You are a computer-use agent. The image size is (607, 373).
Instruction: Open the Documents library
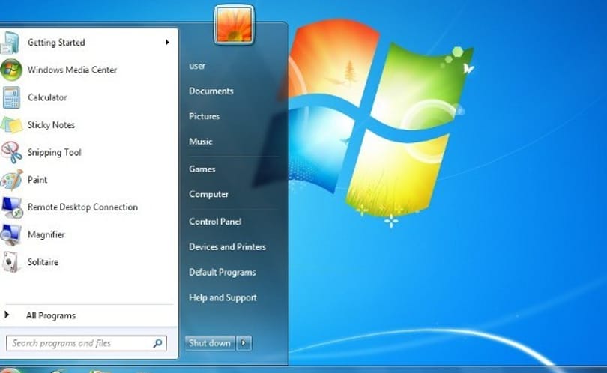[x=211, y=91]
